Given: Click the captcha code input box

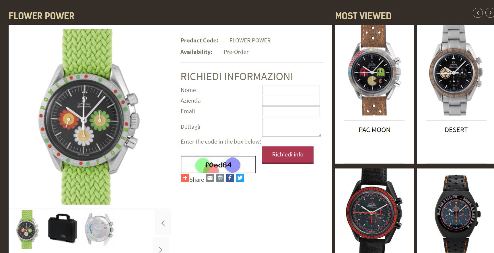Looking at the screenshot, I should 209,151.
